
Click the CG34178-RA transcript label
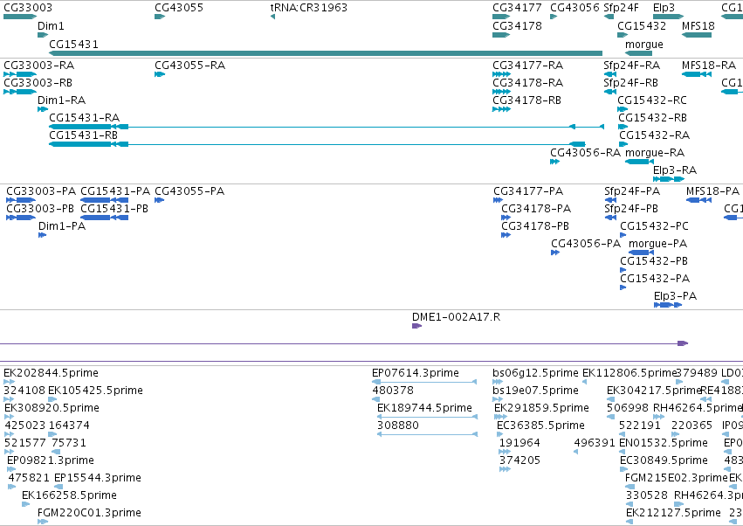click(x=528, y=83)
